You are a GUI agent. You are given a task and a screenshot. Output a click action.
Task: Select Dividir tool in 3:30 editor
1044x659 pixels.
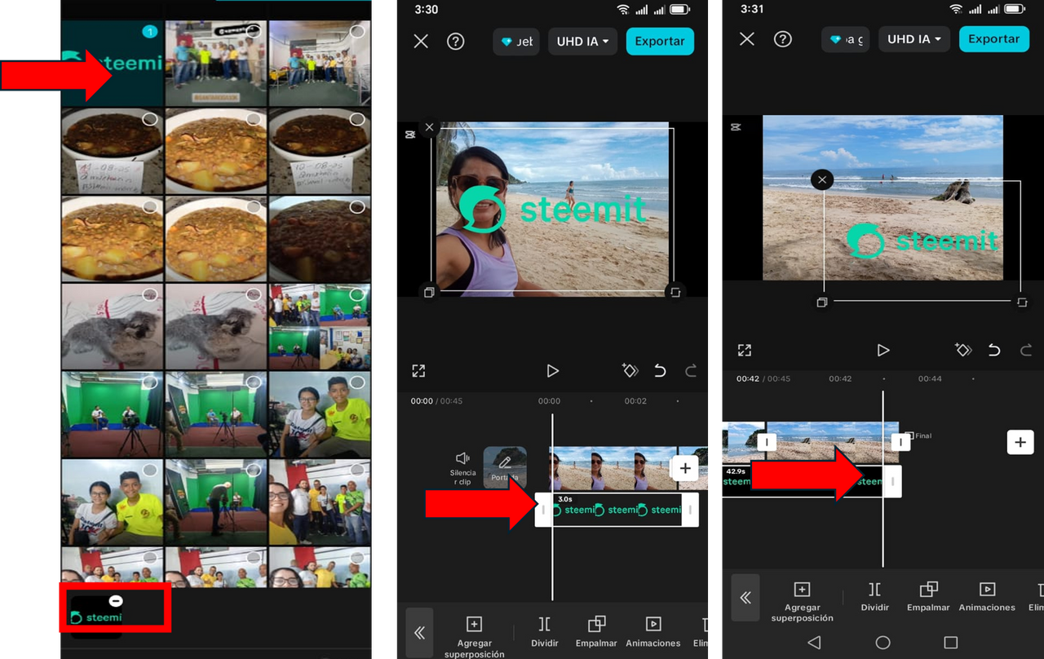coord(545,632)
